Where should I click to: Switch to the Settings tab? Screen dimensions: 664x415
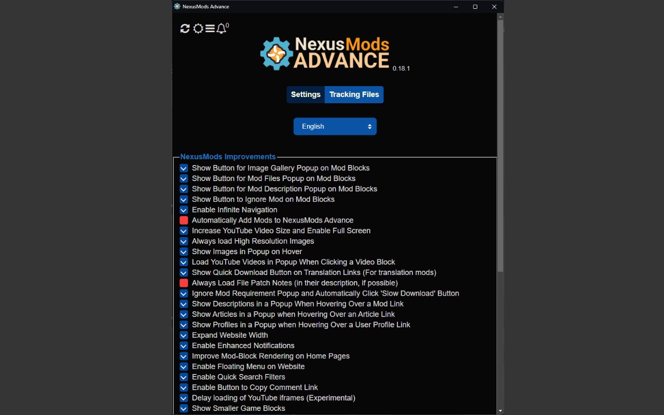(306, 94)
